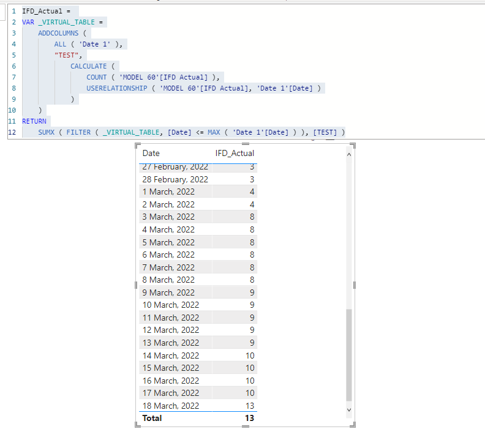
Task: Click the right middle resize handle of table visual
Action: click(355, 285)
